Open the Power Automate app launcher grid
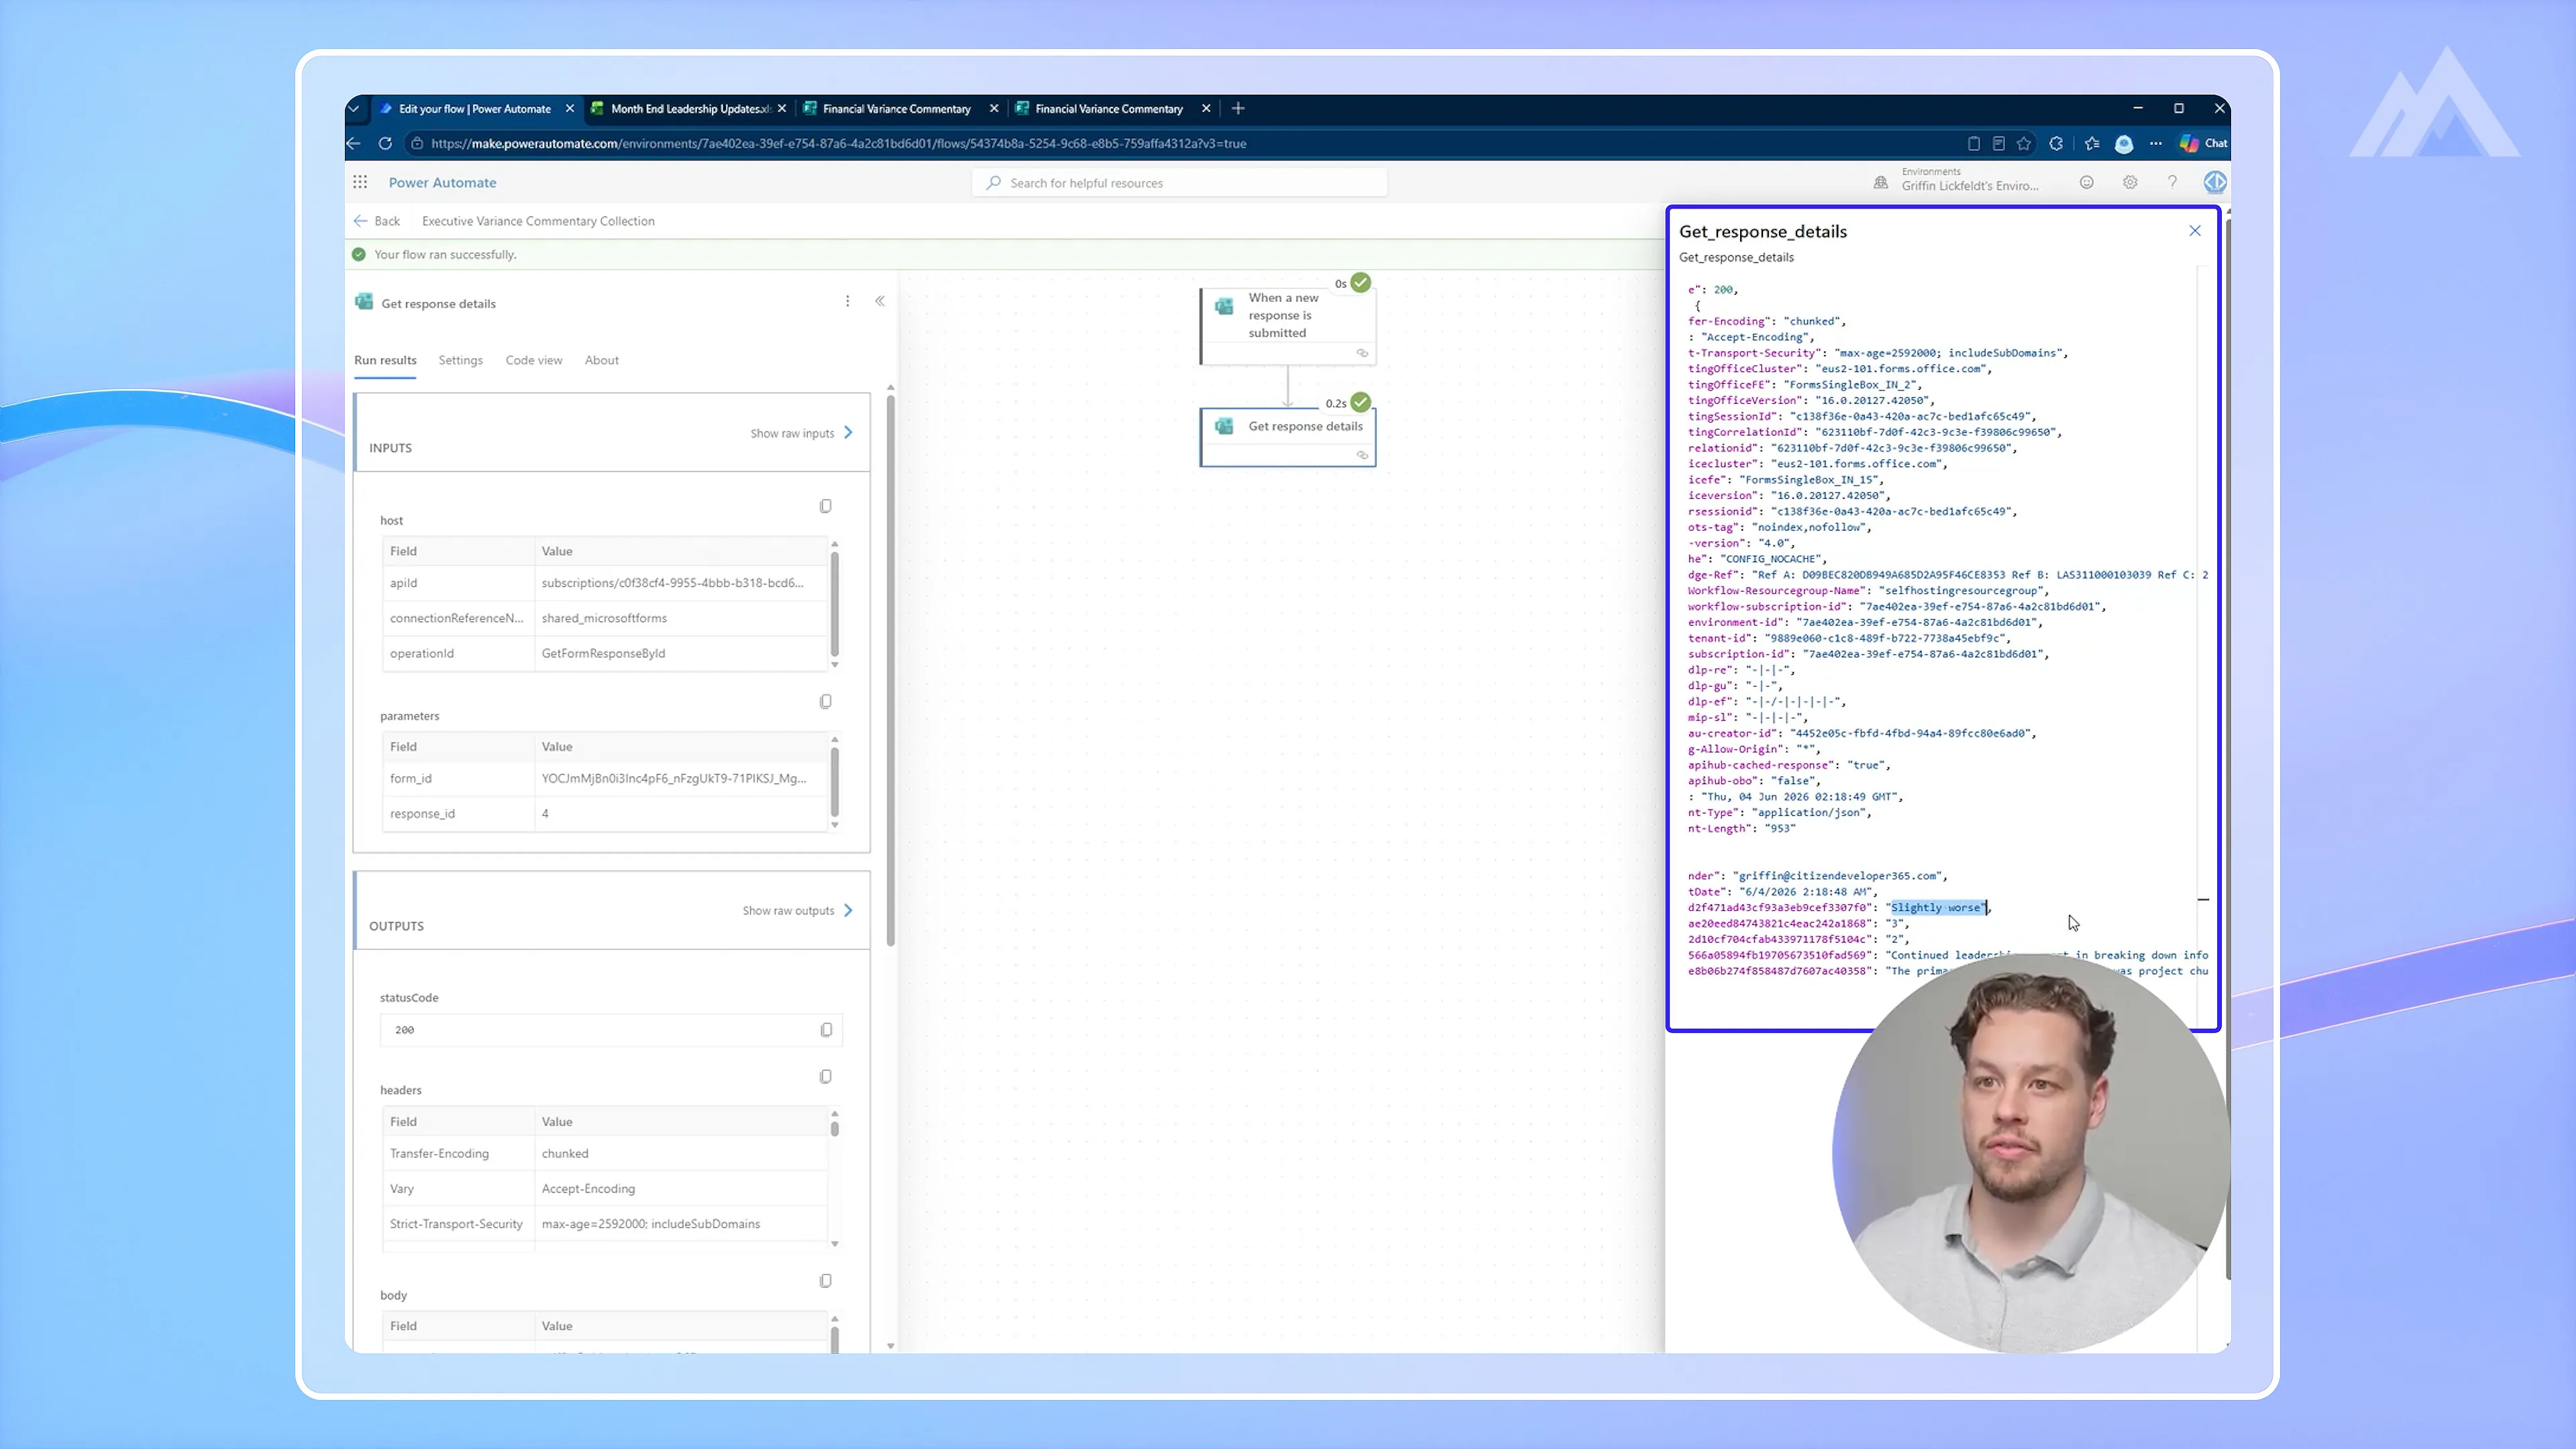Image resolution: width=2576 pixels, height=1449 pixels. (360, 182)
